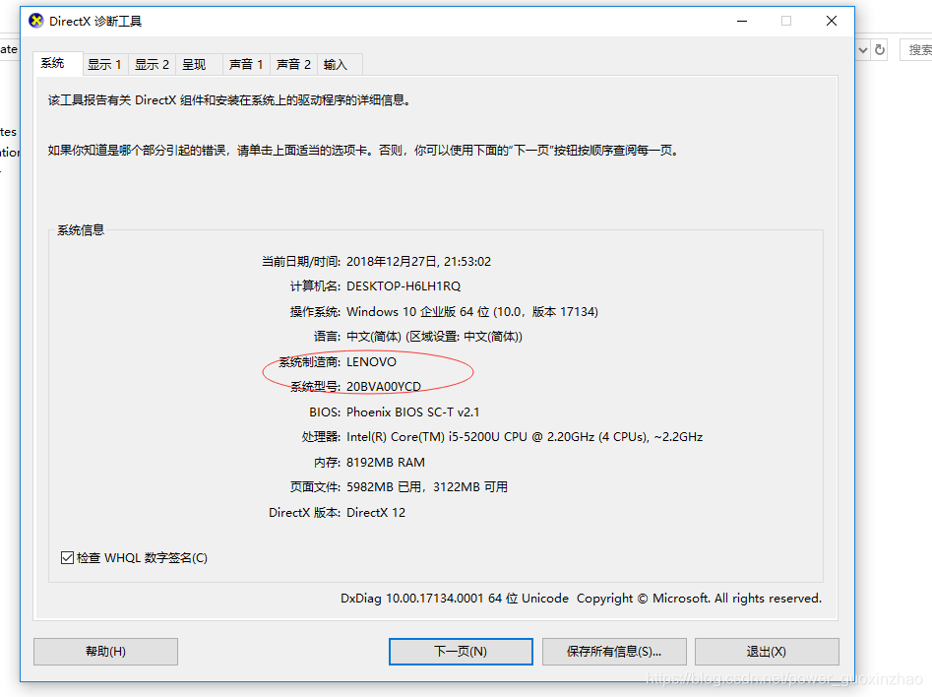Click the 帮助(H) button

point(106,651)
